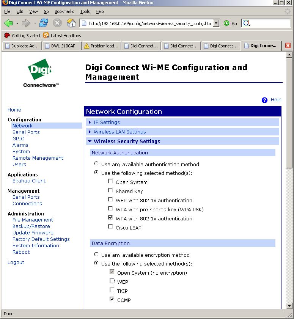The image size is (294, 319).
Task: Click the Latest Headlines feed icon
Action: (x=46, y=36)
